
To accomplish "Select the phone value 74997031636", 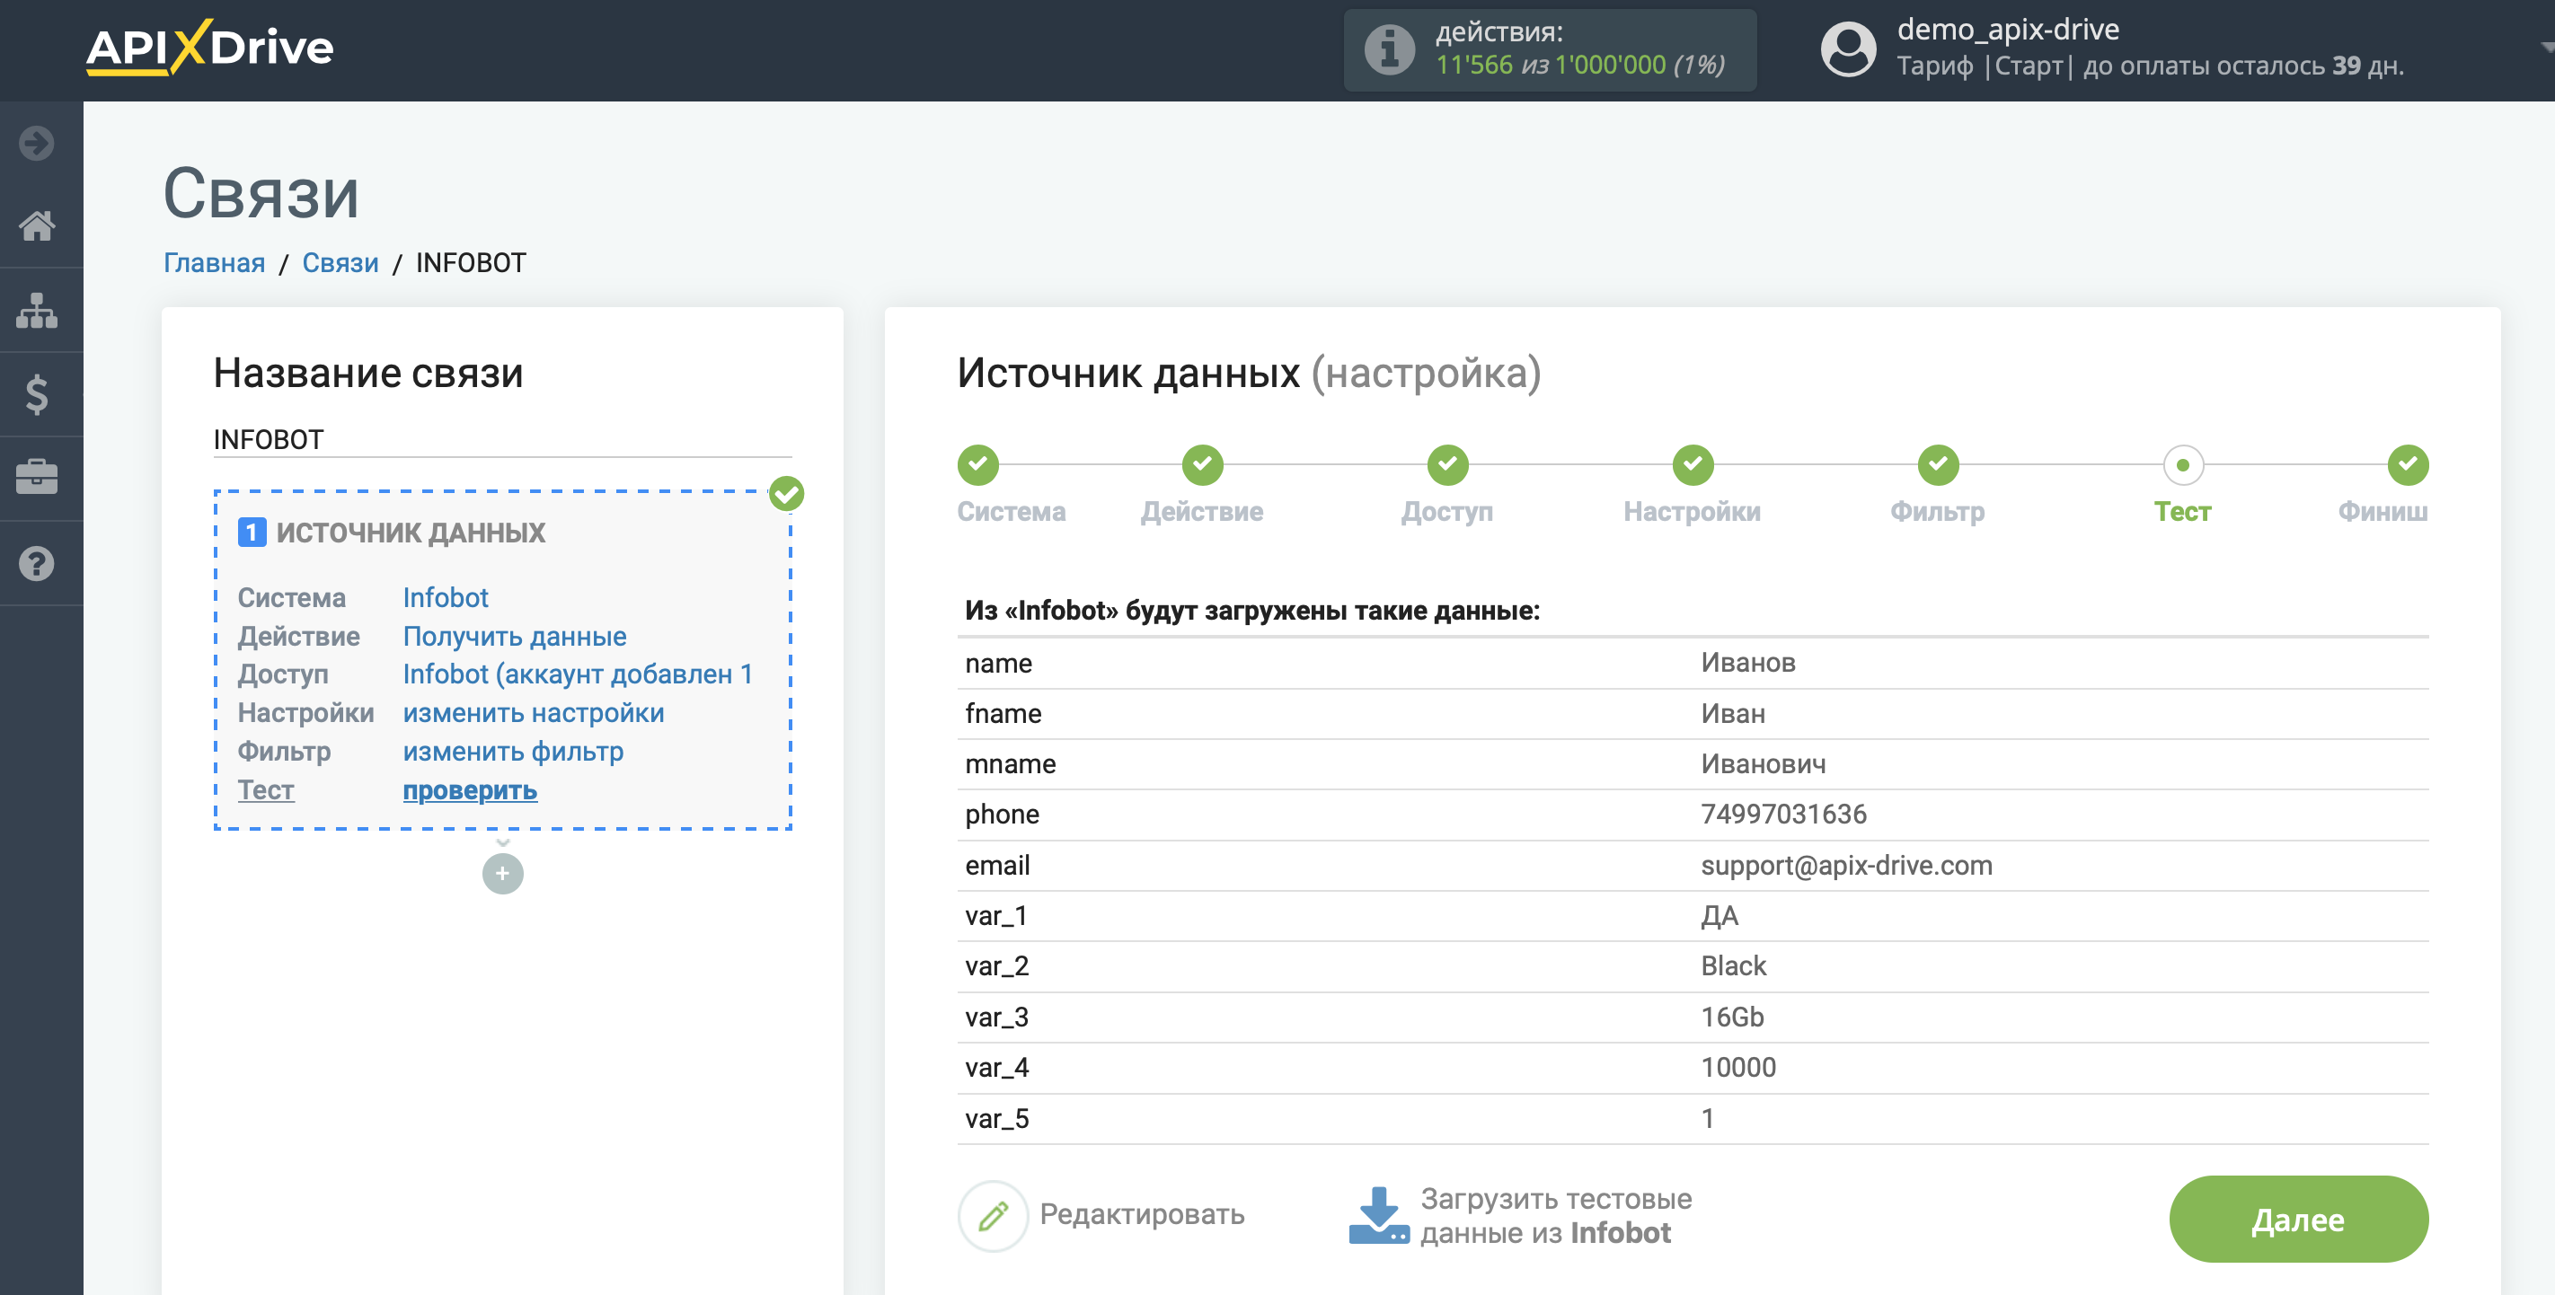I will 1783,814.
